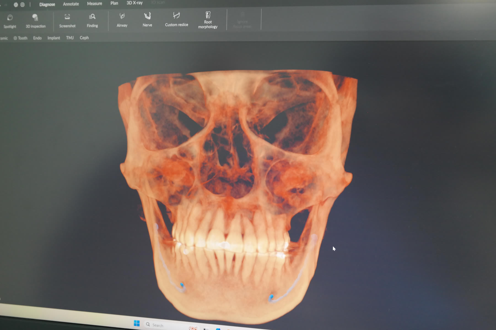Switch to the Diagnose tab
This screenshot has width=496, height=330.
pos(47,4)
